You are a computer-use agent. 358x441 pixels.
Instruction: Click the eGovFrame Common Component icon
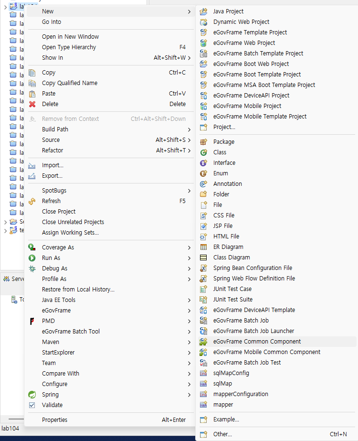pyautogui.click(x=203, y=342)
